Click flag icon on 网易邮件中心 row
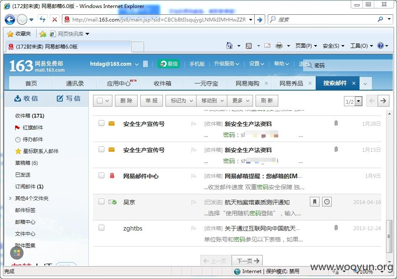 click(x=194, y=176)
